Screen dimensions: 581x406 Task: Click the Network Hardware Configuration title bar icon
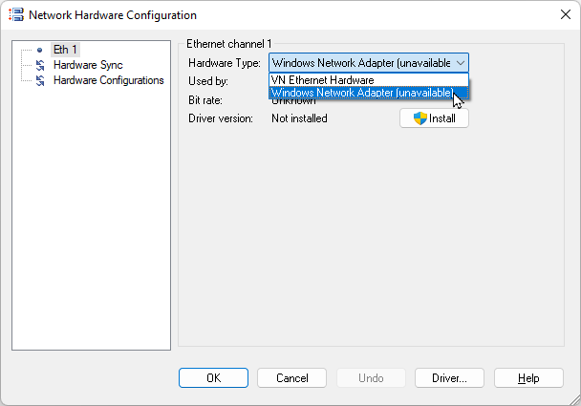[x=15, y=15]
